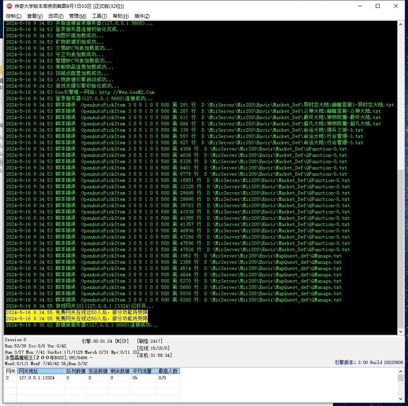This screenshot has height=406, width=408.
Task: Click the 地图环境加载成功 log line
Action: point(55,36)
